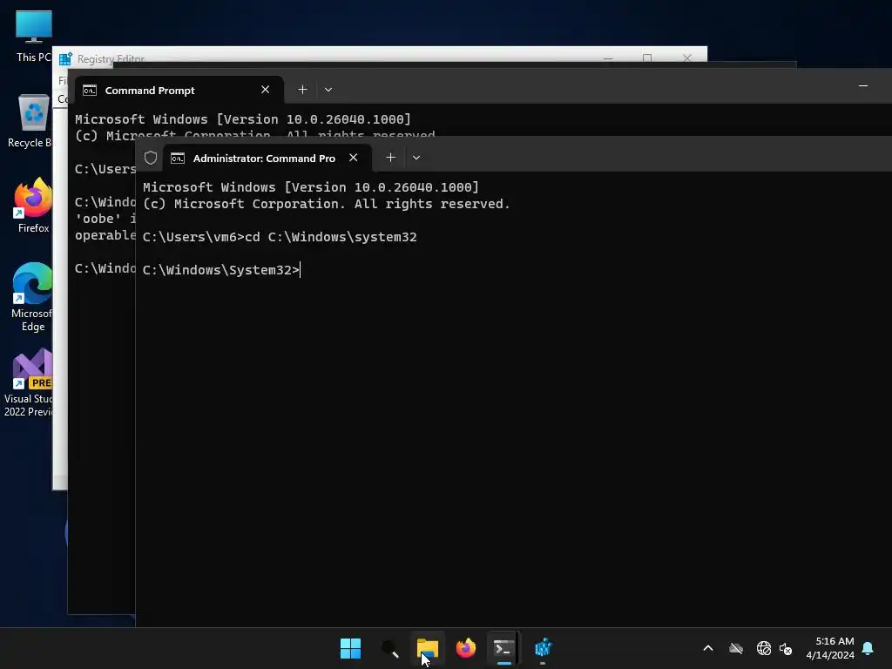Click the Administrator terminal Version 10.0.26040.1000 line
The image size is (892, 669).
[x=311, y=187]
